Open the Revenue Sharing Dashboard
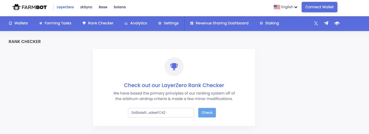Viewport: 369px width, 134px height. [219, 23]
